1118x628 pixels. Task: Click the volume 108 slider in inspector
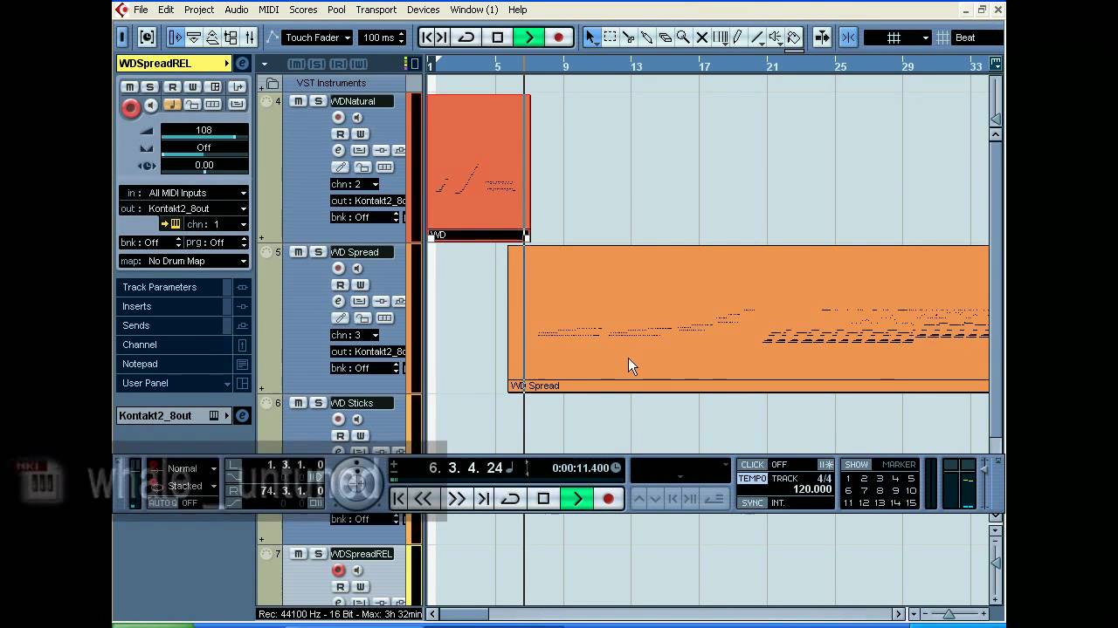coord(204,132)
